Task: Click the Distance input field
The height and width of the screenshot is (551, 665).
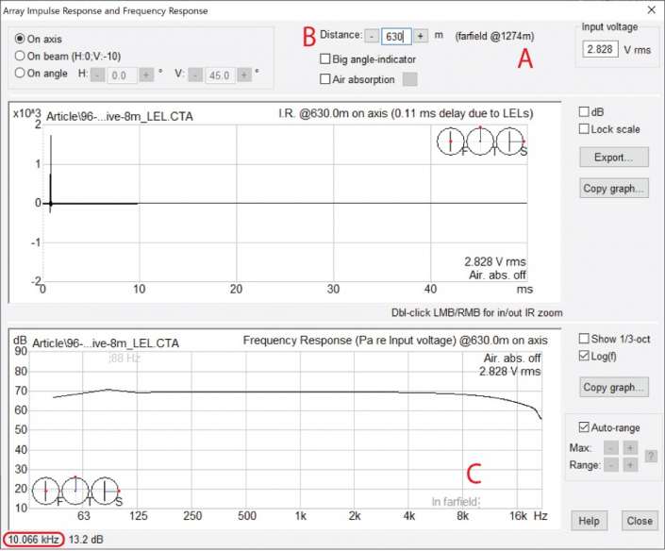Action: click(395, 36)
